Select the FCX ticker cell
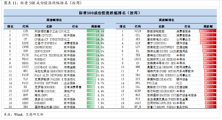 click(138, 99)
